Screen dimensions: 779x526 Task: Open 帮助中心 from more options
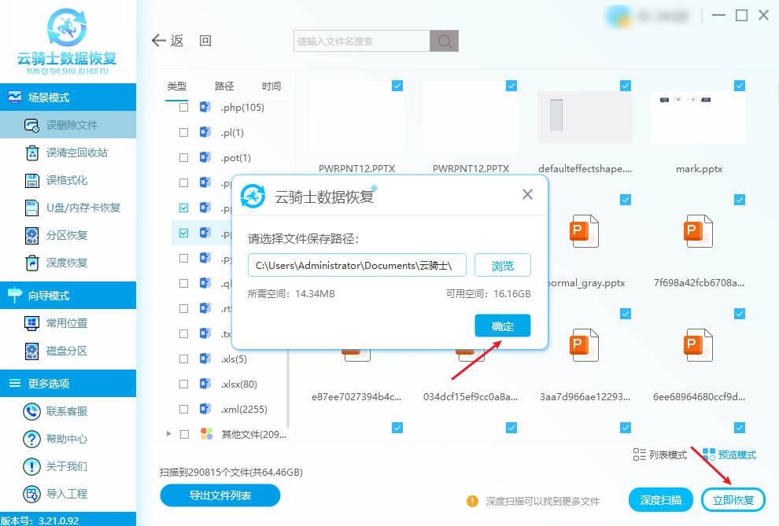(x=68, y=439)
